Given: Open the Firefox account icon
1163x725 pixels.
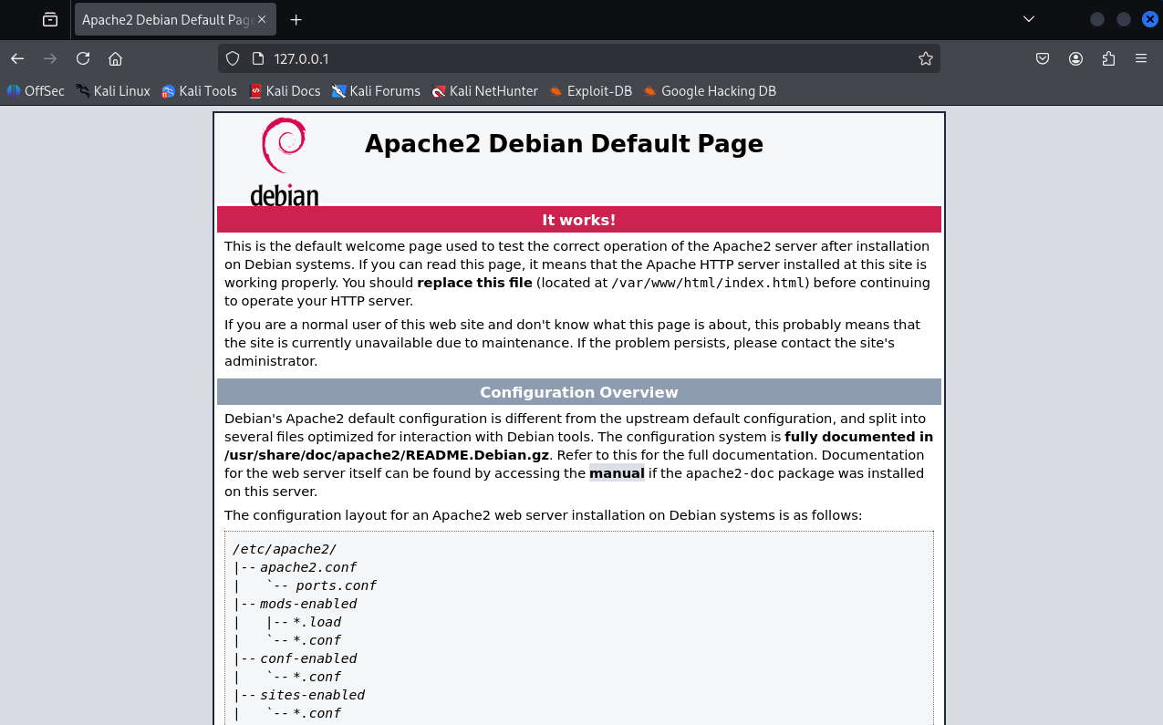Looking at the screenshot, I should (x=1075, y=58).
